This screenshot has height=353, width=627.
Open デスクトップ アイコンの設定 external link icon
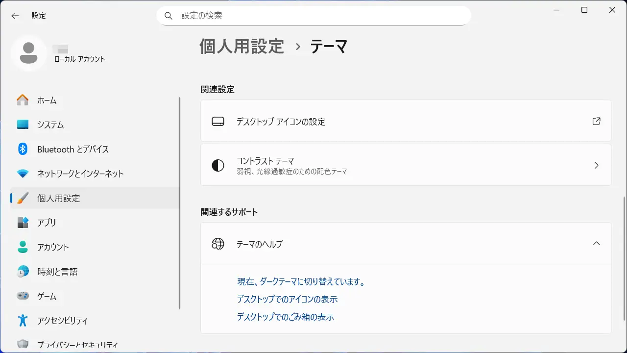[596, 122]
